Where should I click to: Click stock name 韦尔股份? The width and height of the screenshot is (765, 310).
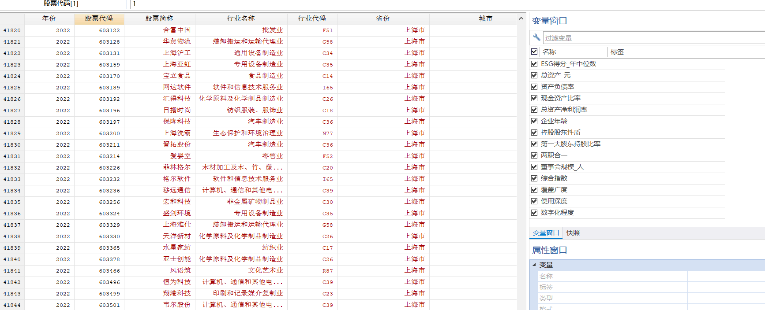point(177,305)
